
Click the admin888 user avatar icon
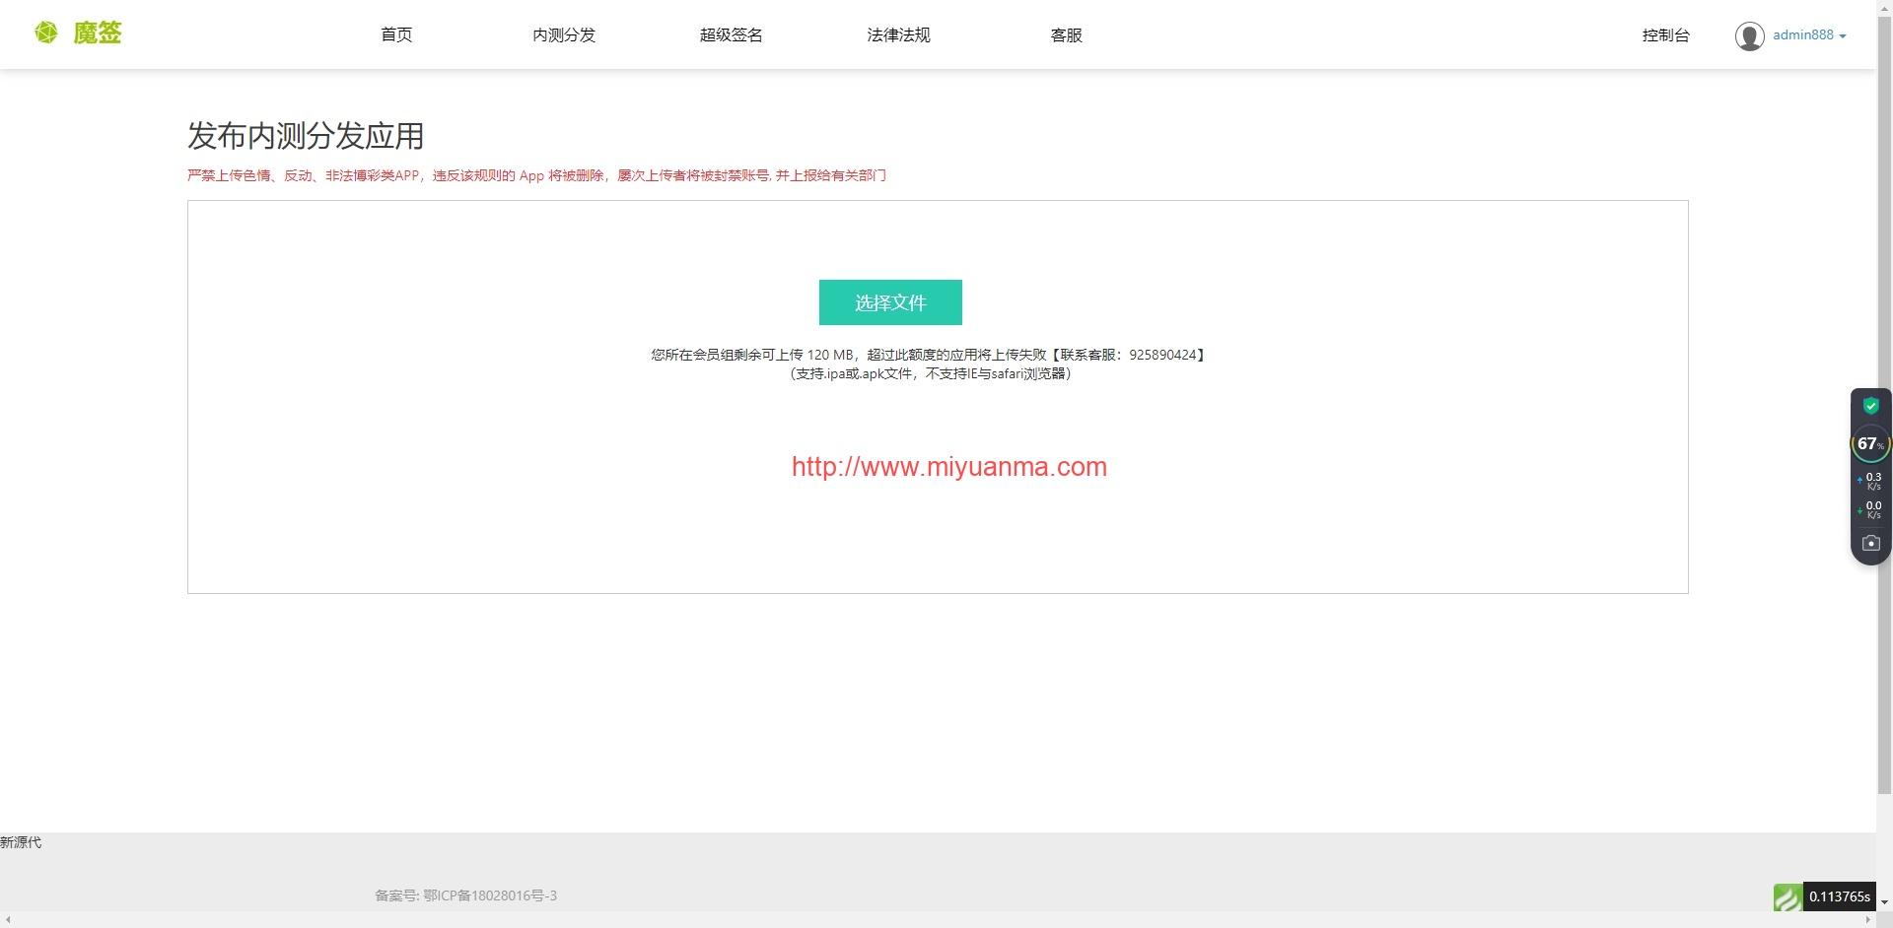pyautogui.click(x=1749, y=36)
